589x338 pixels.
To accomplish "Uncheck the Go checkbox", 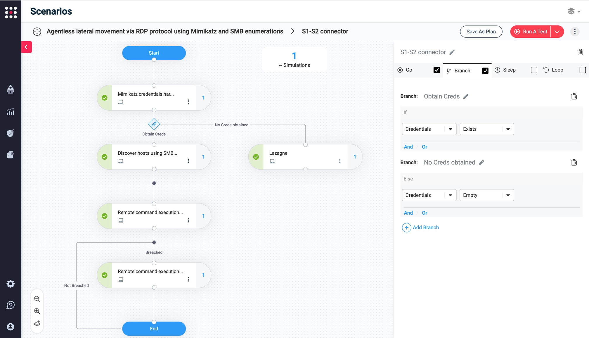I will tap(436, 70).
